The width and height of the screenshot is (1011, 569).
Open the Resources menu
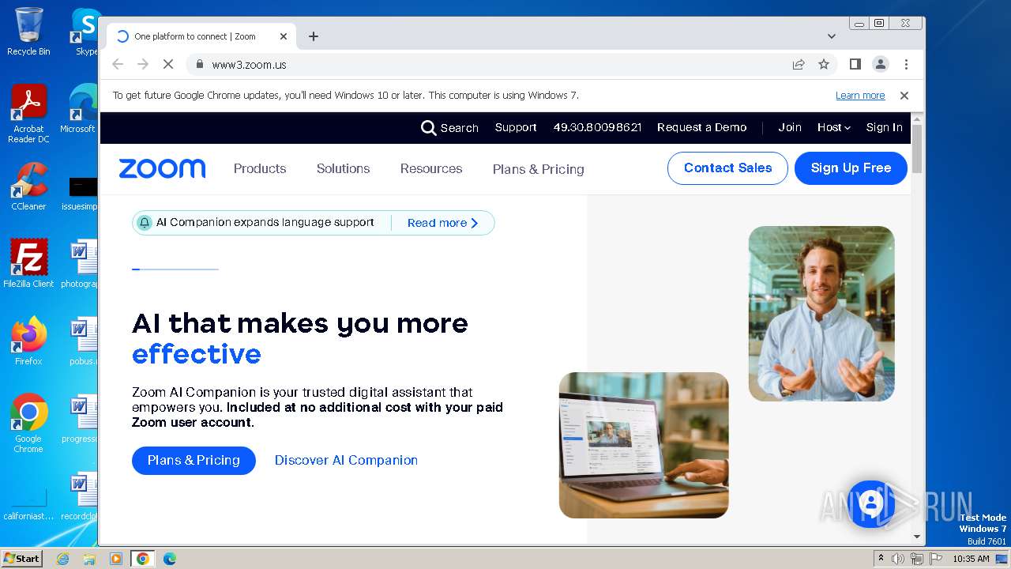[x=431, y=169]
